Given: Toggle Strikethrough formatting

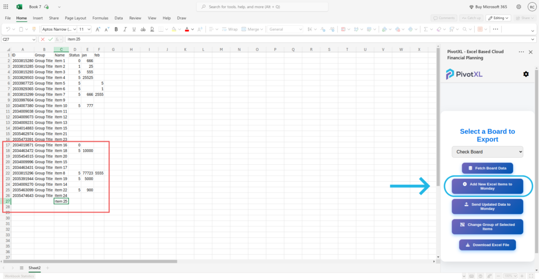Looking at the screenshot, I should 143,29.
